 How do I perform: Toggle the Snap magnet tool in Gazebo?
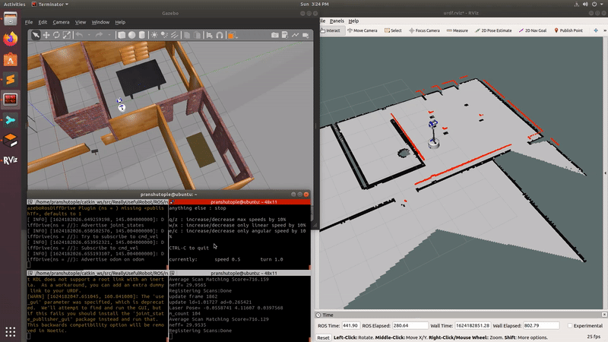pos(220,35)
